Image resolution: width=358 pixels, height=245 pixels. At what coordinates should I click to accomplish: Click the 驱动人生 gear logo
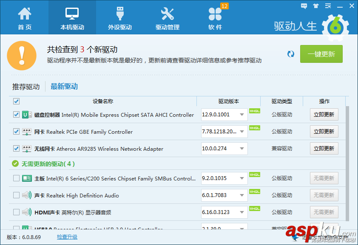[335, 28]
